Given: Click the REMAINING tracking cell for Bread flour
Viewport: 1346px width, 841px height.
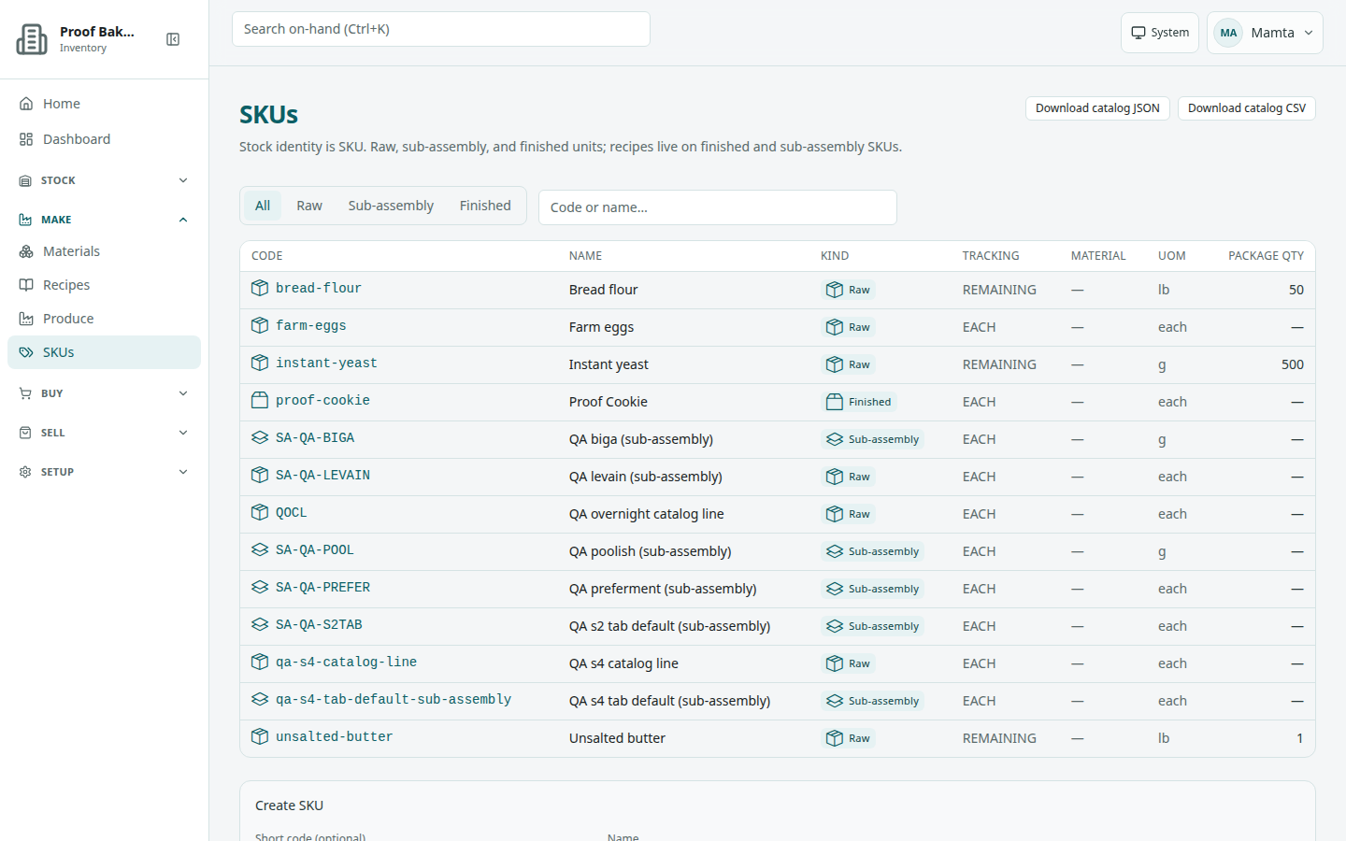Looking at the screenshot, I should pyautogui.click(x=999, y=290).
